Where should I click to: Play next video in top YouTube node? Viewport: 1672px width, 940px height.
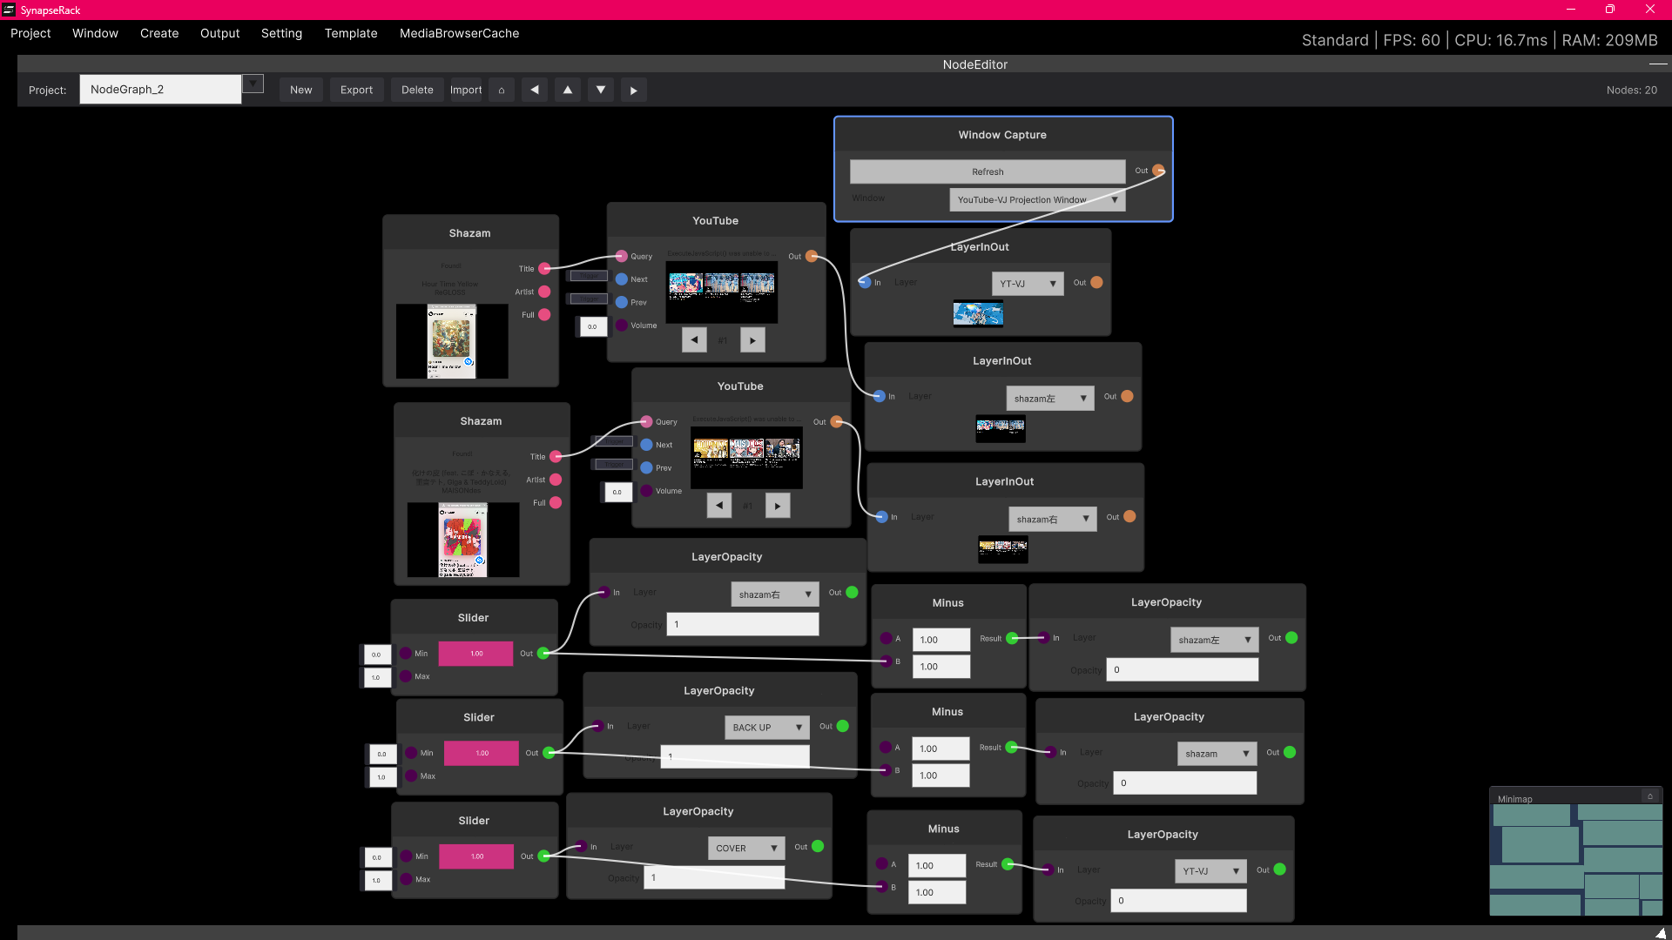(752, 340)
